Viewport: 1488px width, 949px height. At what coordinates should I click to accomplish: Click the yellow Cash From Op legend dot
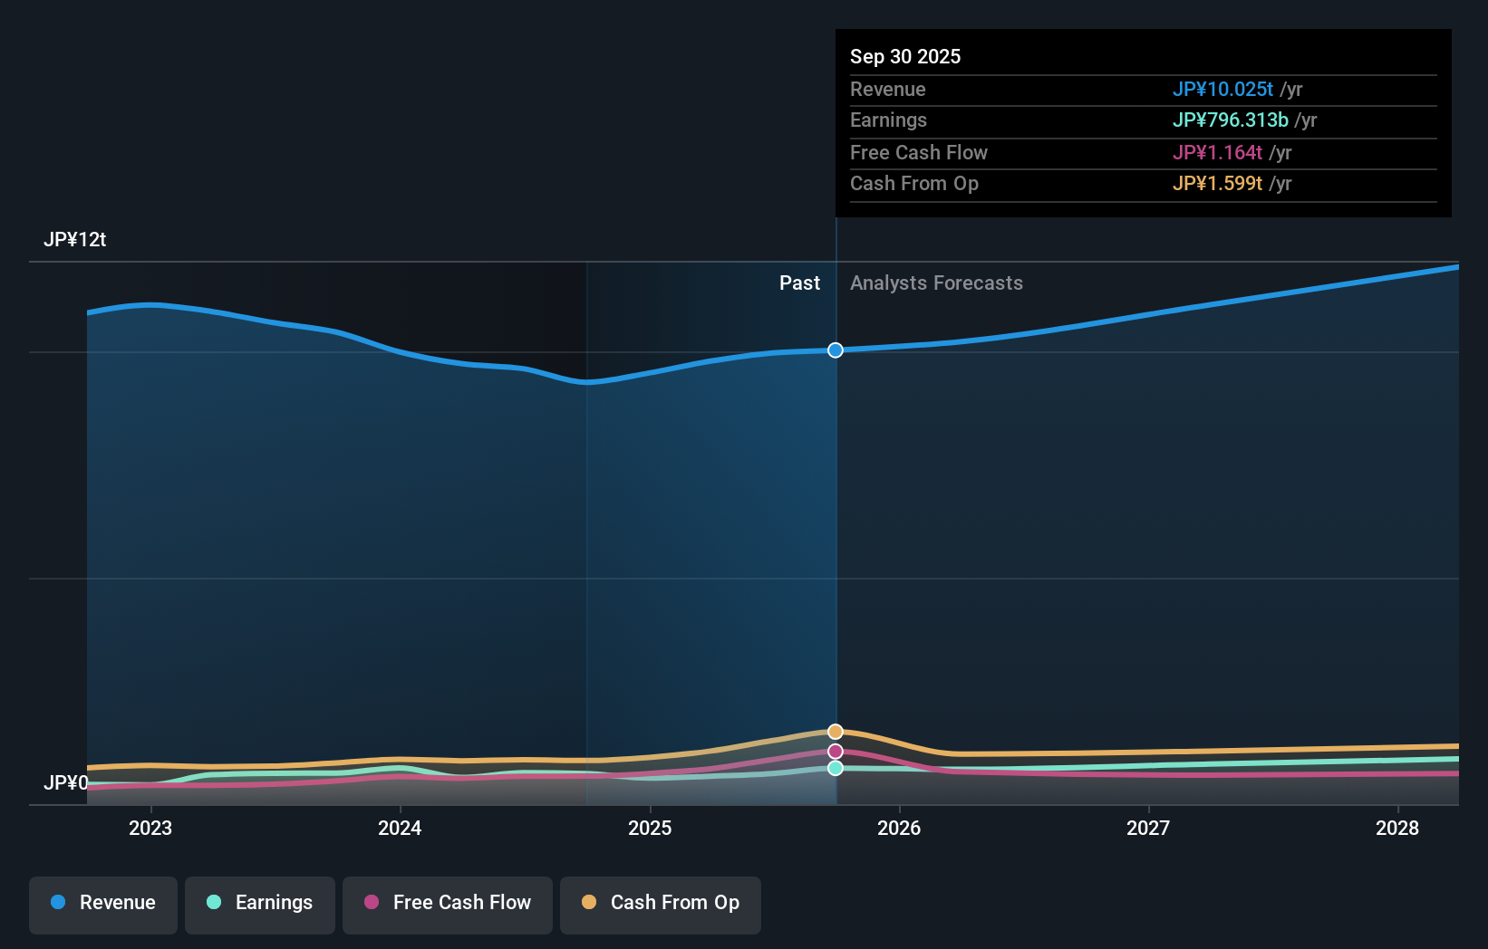588,902
